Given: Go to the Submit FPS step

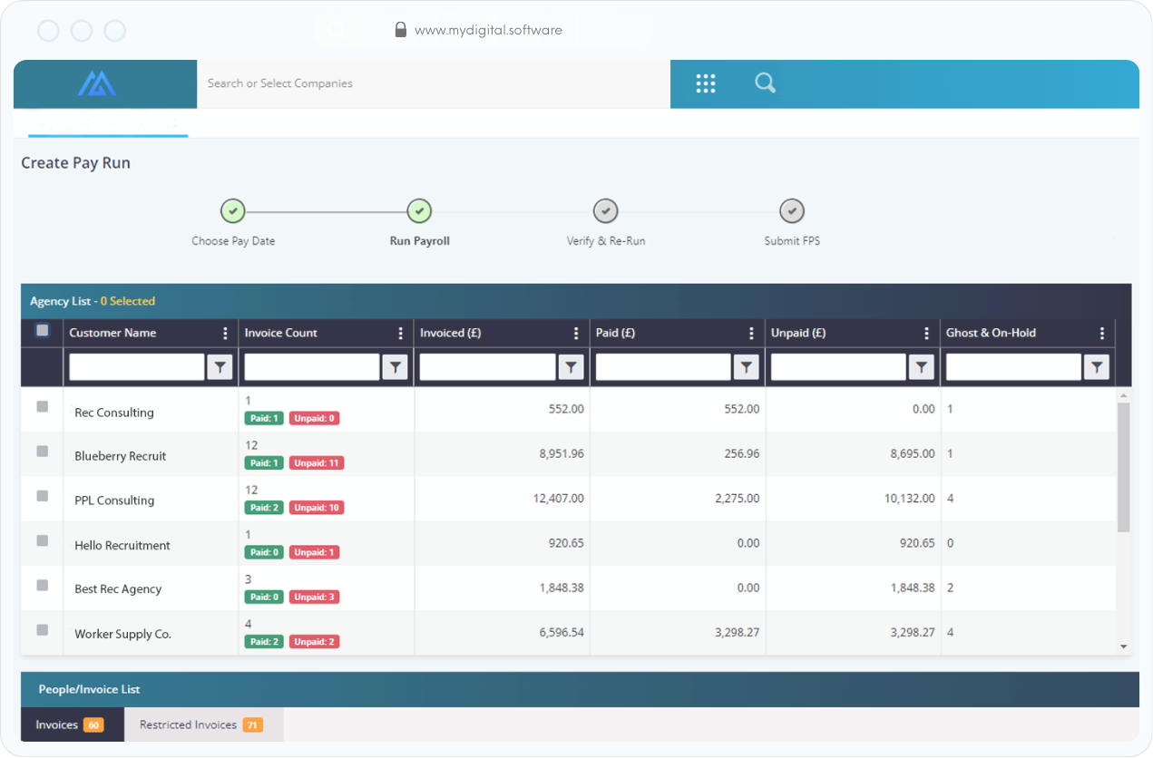Looking at the screenshot, I should coord(792,211).
